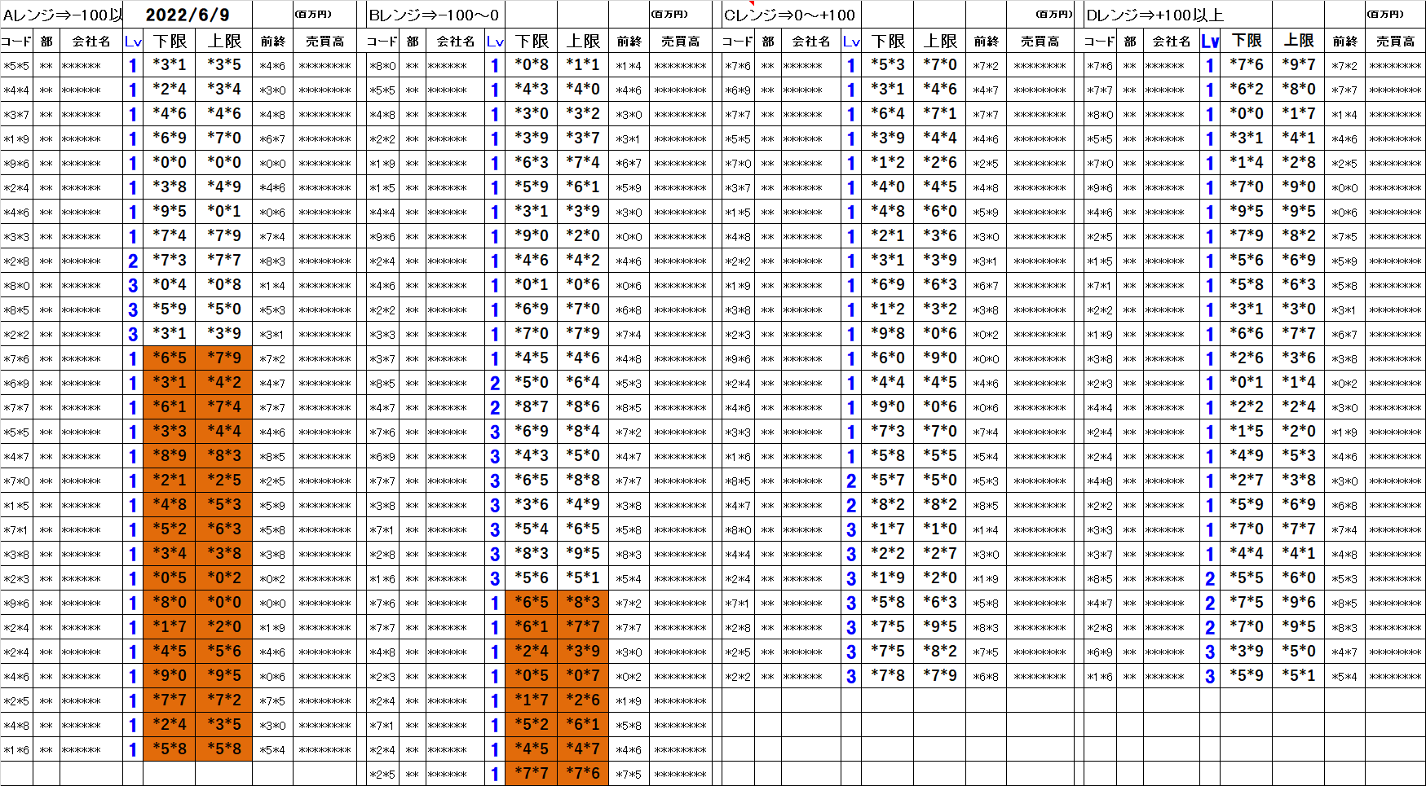Select the Lv value 2 in Aレンジ
Viewport: 1426px width, 786px height.
pyautogui.click(x=133, y=261)
